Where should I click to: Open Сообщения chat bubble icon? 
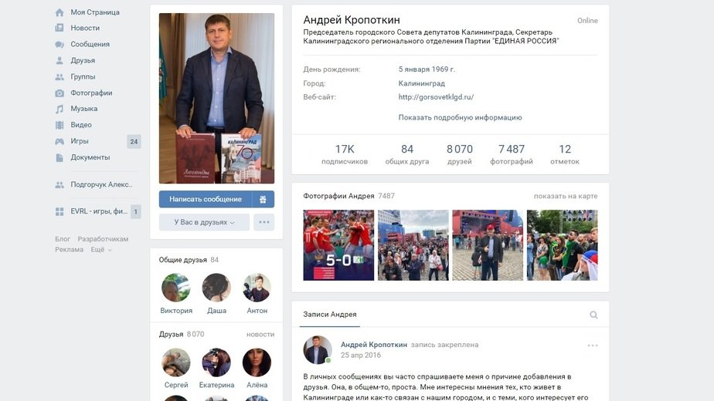(59, 44)
